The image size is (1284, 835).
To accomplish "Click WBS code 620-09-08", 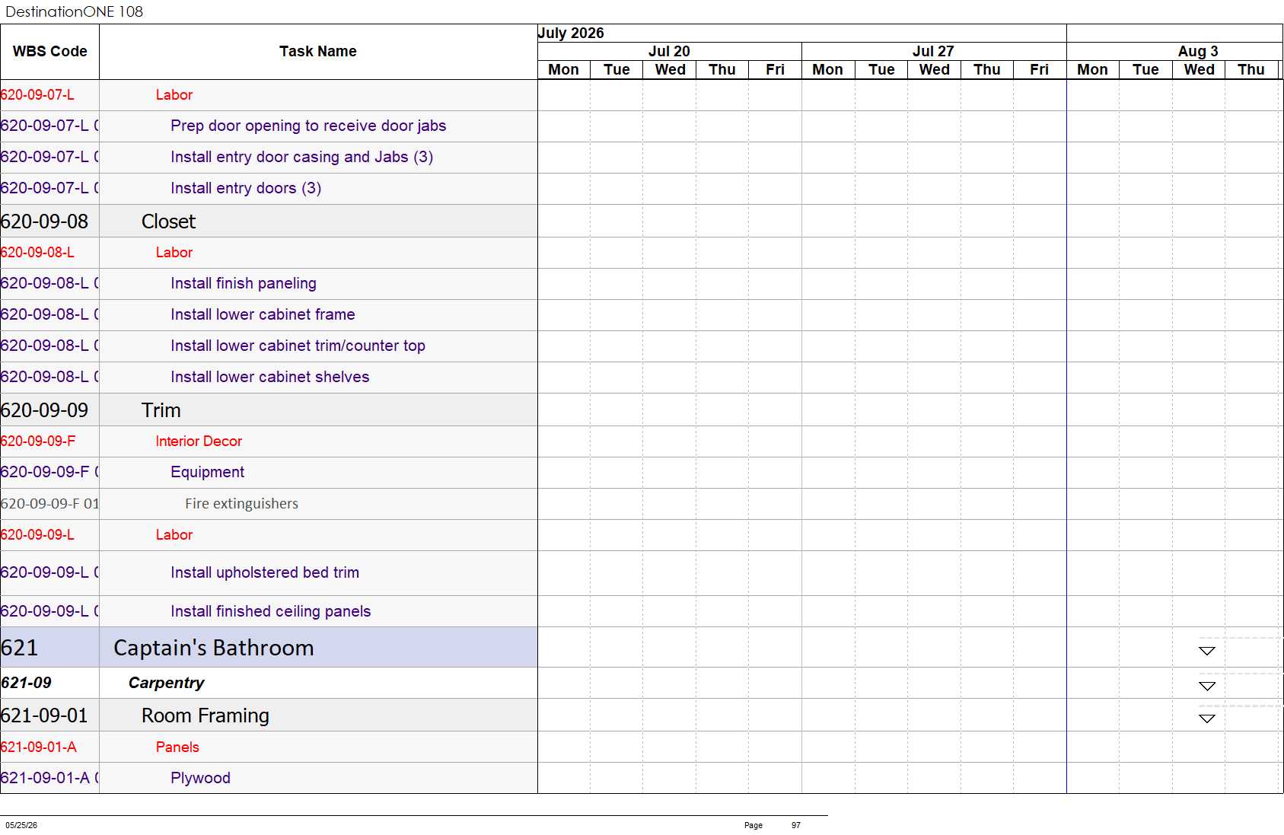I will pos(45,221).
